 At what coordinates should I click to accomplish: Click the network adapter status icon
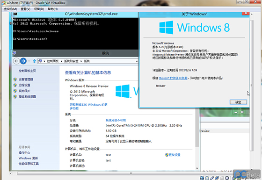tap(217, 178)
